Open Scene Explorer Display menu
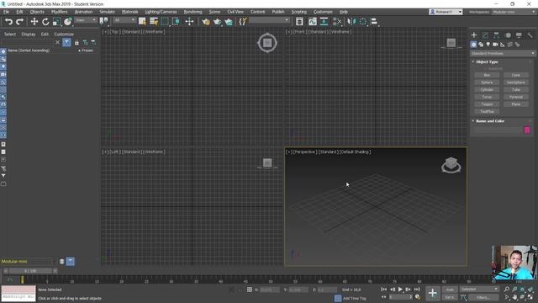Screen dimensions: 538x303 pyautogui.click(x=28, y=34)
